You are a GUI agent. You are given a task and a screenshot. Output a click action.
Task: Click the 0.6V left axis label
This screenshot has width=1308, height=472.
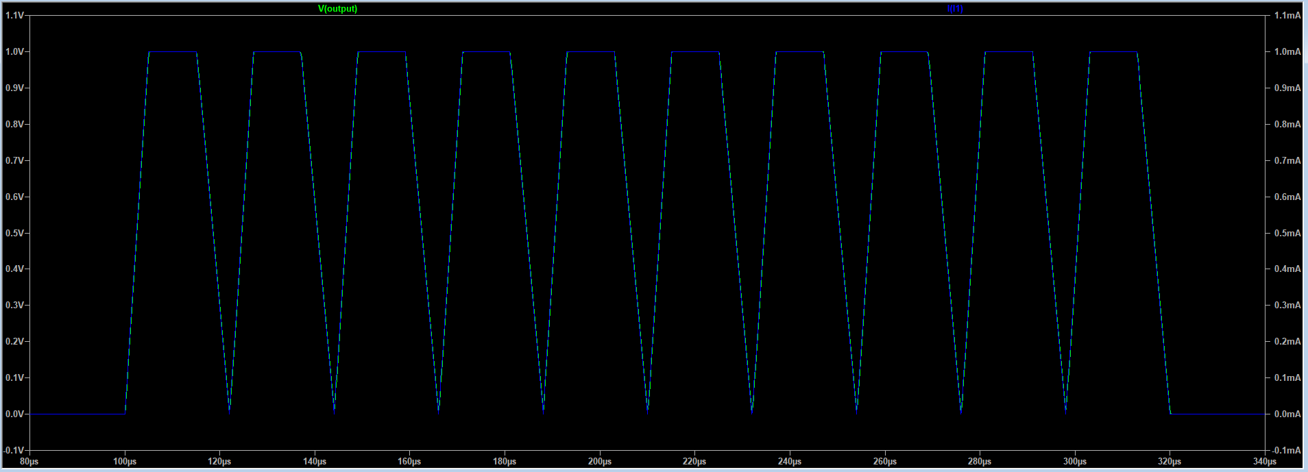(14, 197)
